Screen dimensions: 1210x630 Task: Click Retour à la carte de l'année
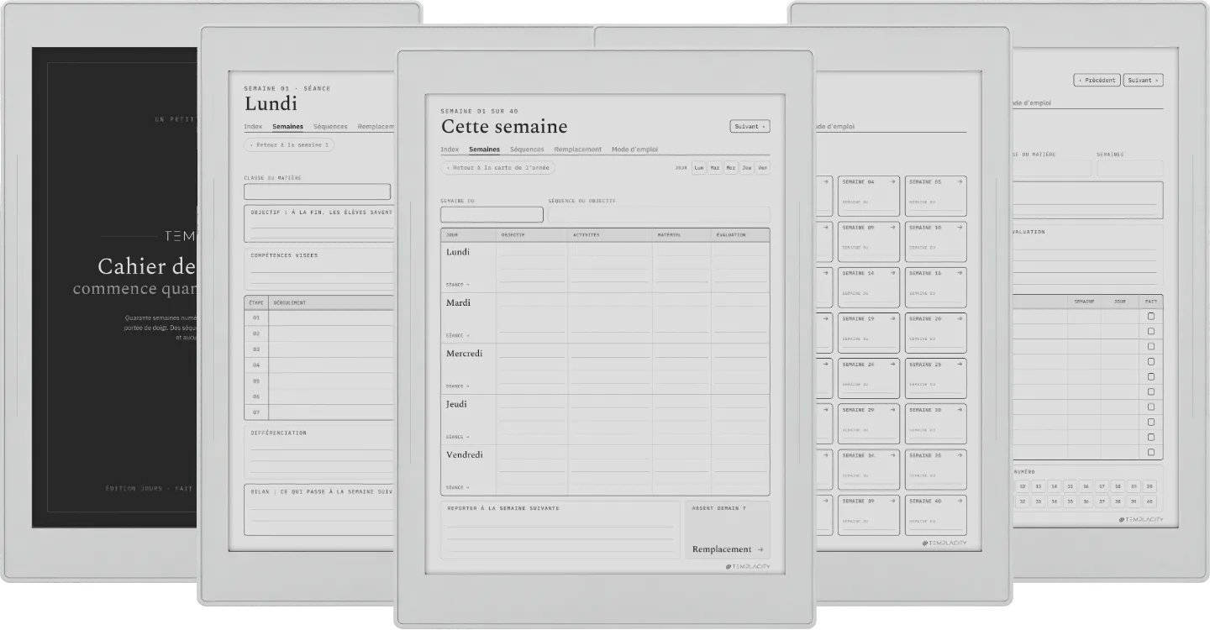497,168
